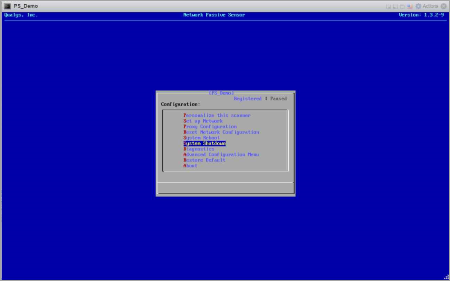450x281 pixels.
Task: Click the first window-fit icon in titlebar
Action: pyautogui.click(x=389, y=6)
